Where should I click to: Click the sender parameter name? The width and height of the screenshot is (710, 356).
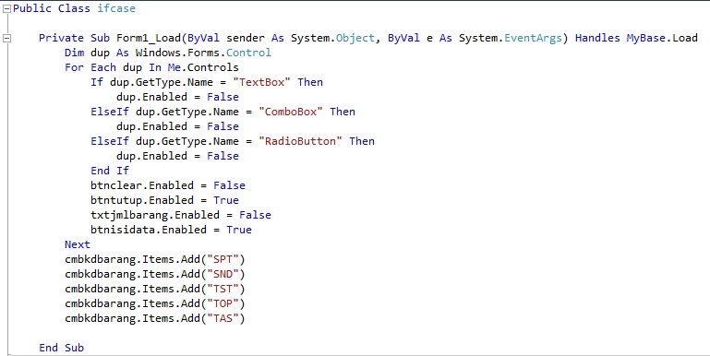pyautogui.click(x=246, y=38)
